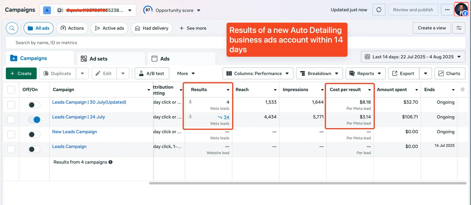The height and width of the screenshot is (205, 471).
Task: Switch to the Campaigns tab
Action: (40, 58)
